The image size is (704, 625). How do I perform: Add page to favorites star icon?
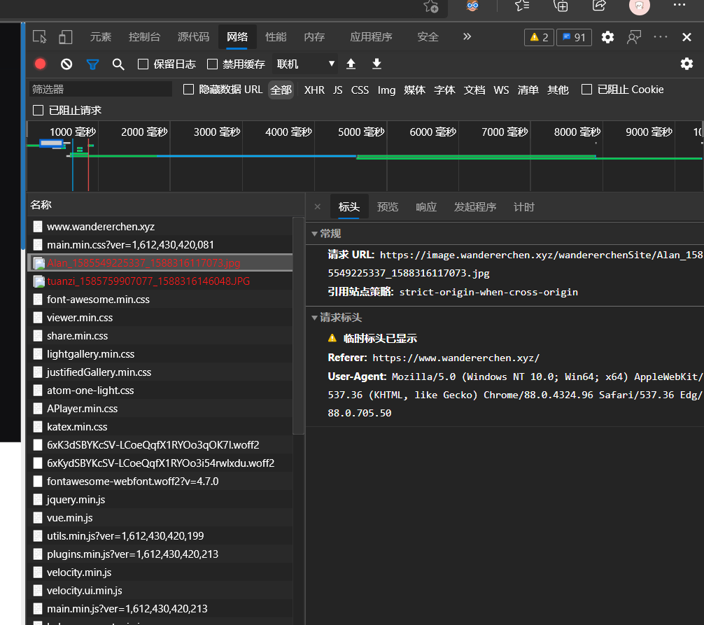click(x=431, y=6)
